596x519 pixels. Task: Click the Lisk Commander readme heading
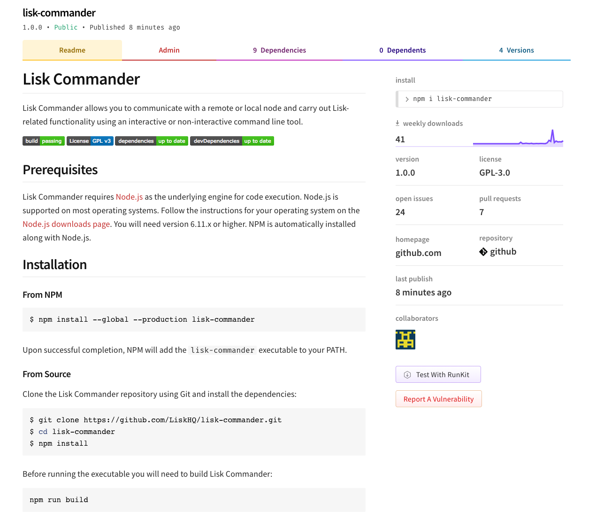click(81, 79)
